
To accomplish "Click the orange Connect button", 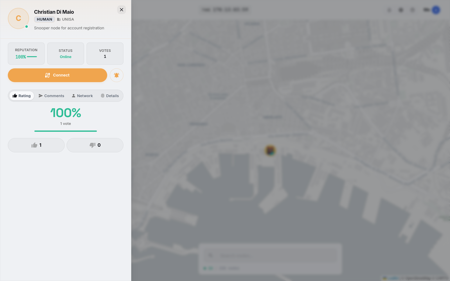I will point(57,75).
